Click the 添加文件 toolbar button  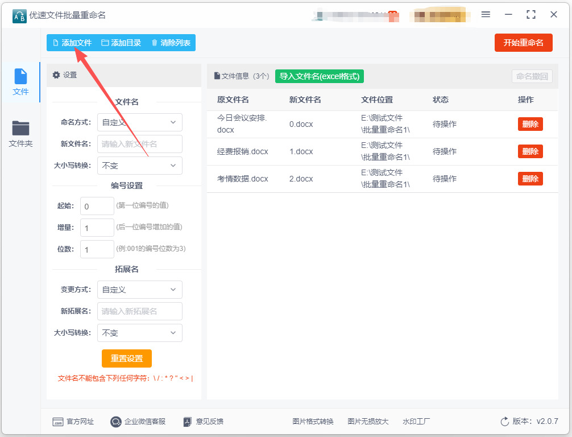click(x=72, y=43)
